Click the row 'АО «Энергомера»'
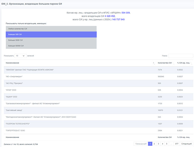Viewport: 194px width, 147px height. coord(99,77)
